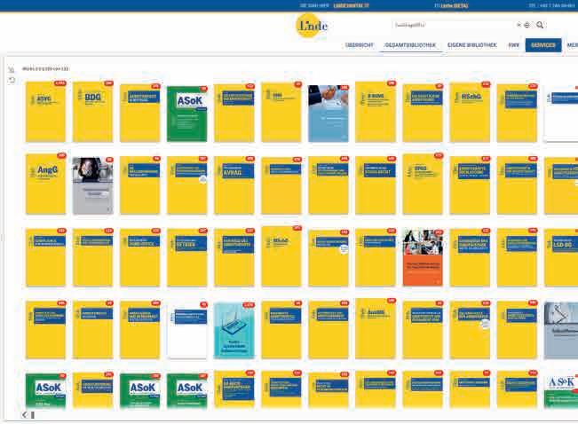The height and width of the screenshot is (424, 578).
Task: Open the LSD-BG book cover
Action: [560, 258]
